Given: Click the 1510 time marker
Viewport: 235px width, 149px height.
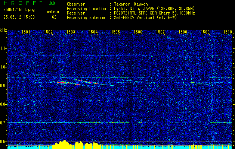Looking at the screenshot, I should 228,32.
